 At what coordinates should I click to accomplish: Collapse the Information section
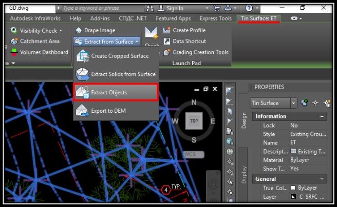tap(322, 116)
